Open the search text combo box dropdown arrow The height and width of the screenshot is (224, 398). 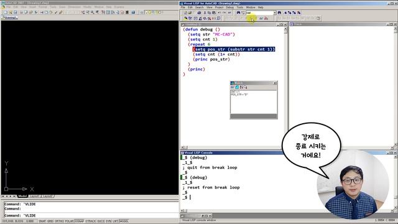point(275,12)
